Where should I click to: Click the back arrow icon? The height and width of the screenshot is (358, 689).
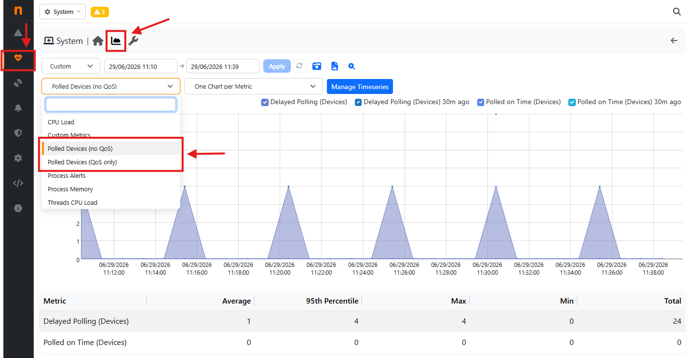674,40
